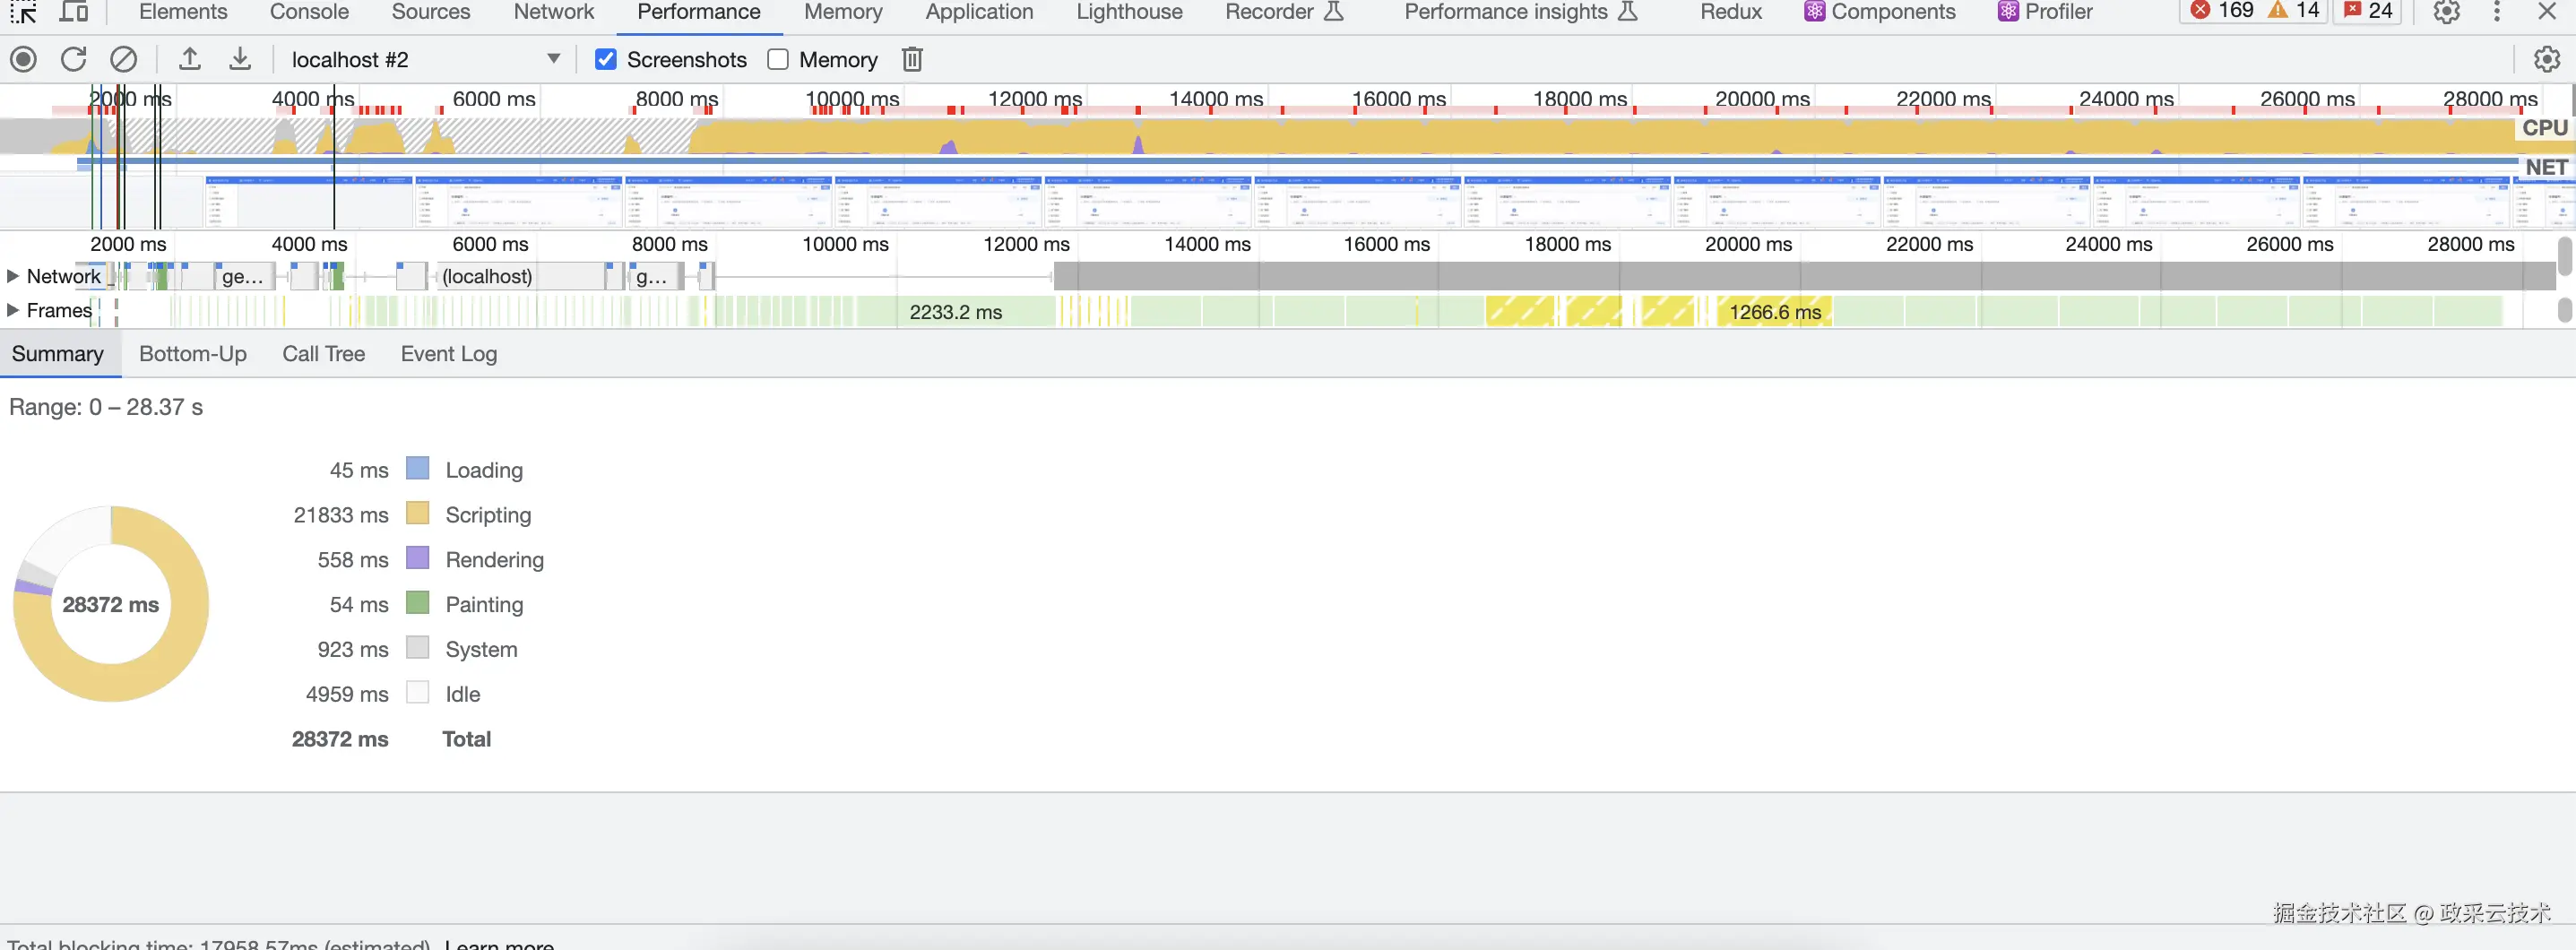This screenshot has height=950, width=2576.
Task: Switch to the Redux tab
Action: pyautogui.click(x=1731, y=12)
